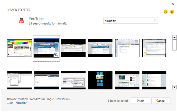Click the sad frown feedback icon
Screen dimensions: 177x112
(x=172, y=12)
